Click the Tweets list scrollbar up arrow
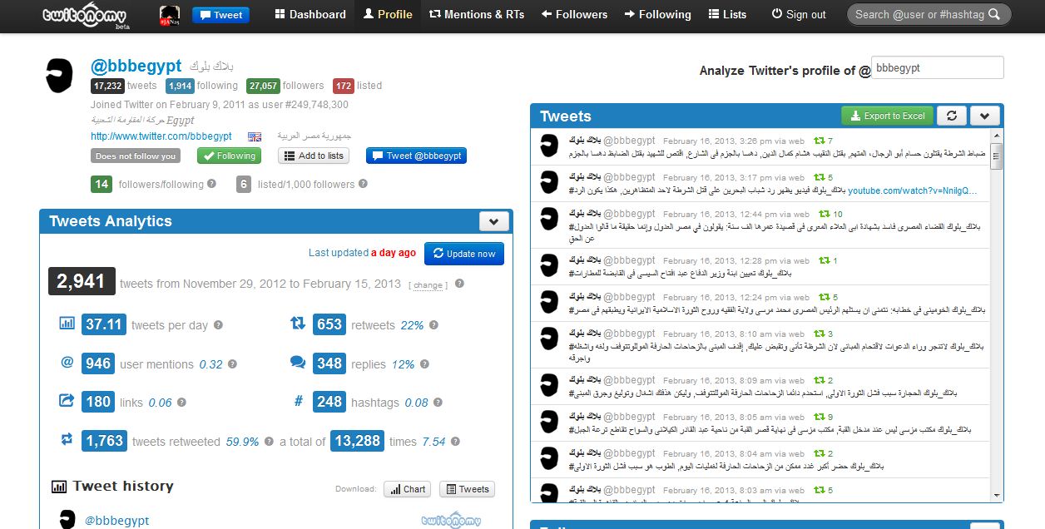The image size is (1045, 529). tap(996, 136)
